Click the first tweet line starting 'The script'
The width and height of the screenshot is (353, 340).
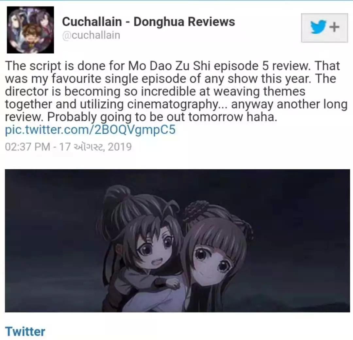coord(172,66)
